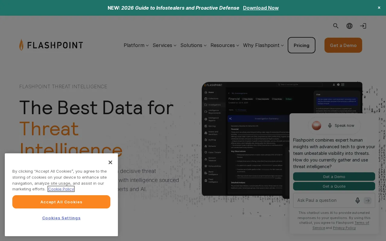This screenshot has height=241, width=386.
Task: Close the cookie consent dialog
Action: pyautogui.click(x=110, y=162)
